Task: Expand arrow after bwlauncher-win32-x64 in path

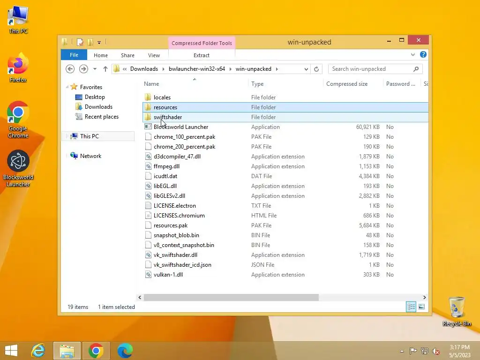Action: click(231, 69)
